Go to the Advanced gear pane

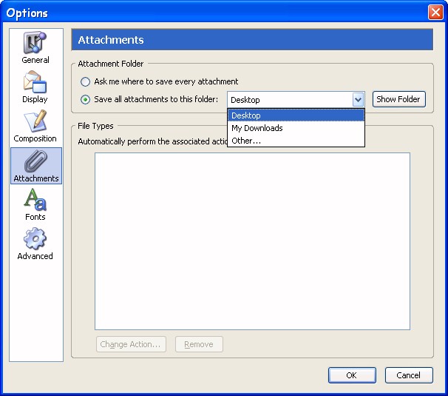[x=35, y=244]
